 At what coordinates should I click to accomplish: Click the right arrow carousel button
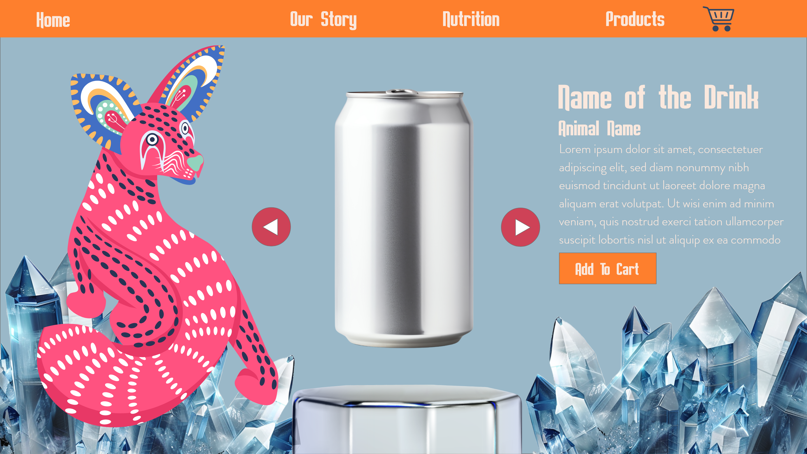tap(520, 227)
